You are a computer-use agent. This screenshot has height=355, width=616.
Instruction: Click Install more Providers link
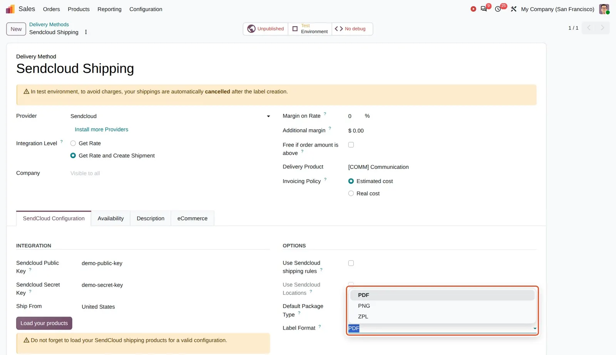coord(101,130)
